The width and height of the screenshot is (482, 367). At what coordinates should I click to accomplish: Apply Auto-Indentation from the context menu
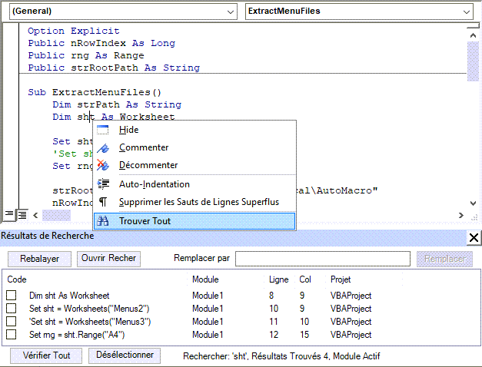(194, 184)
